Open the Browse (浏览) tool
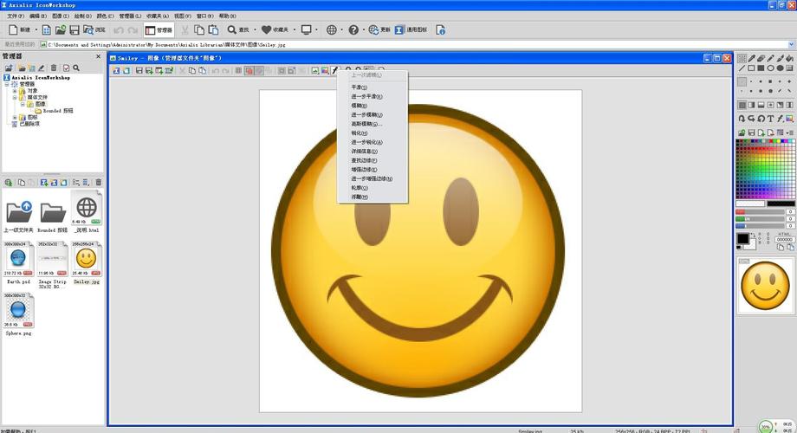 tap(94, 30)
